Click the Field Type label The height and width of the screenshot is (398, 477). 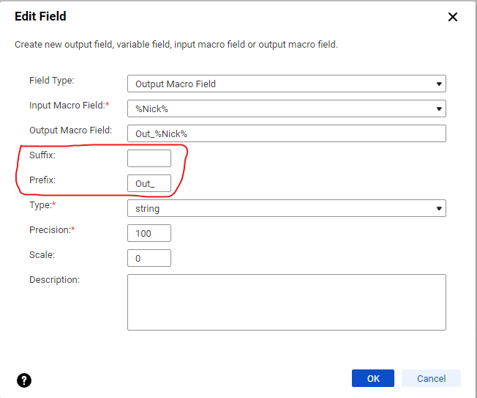click(52, 80)
